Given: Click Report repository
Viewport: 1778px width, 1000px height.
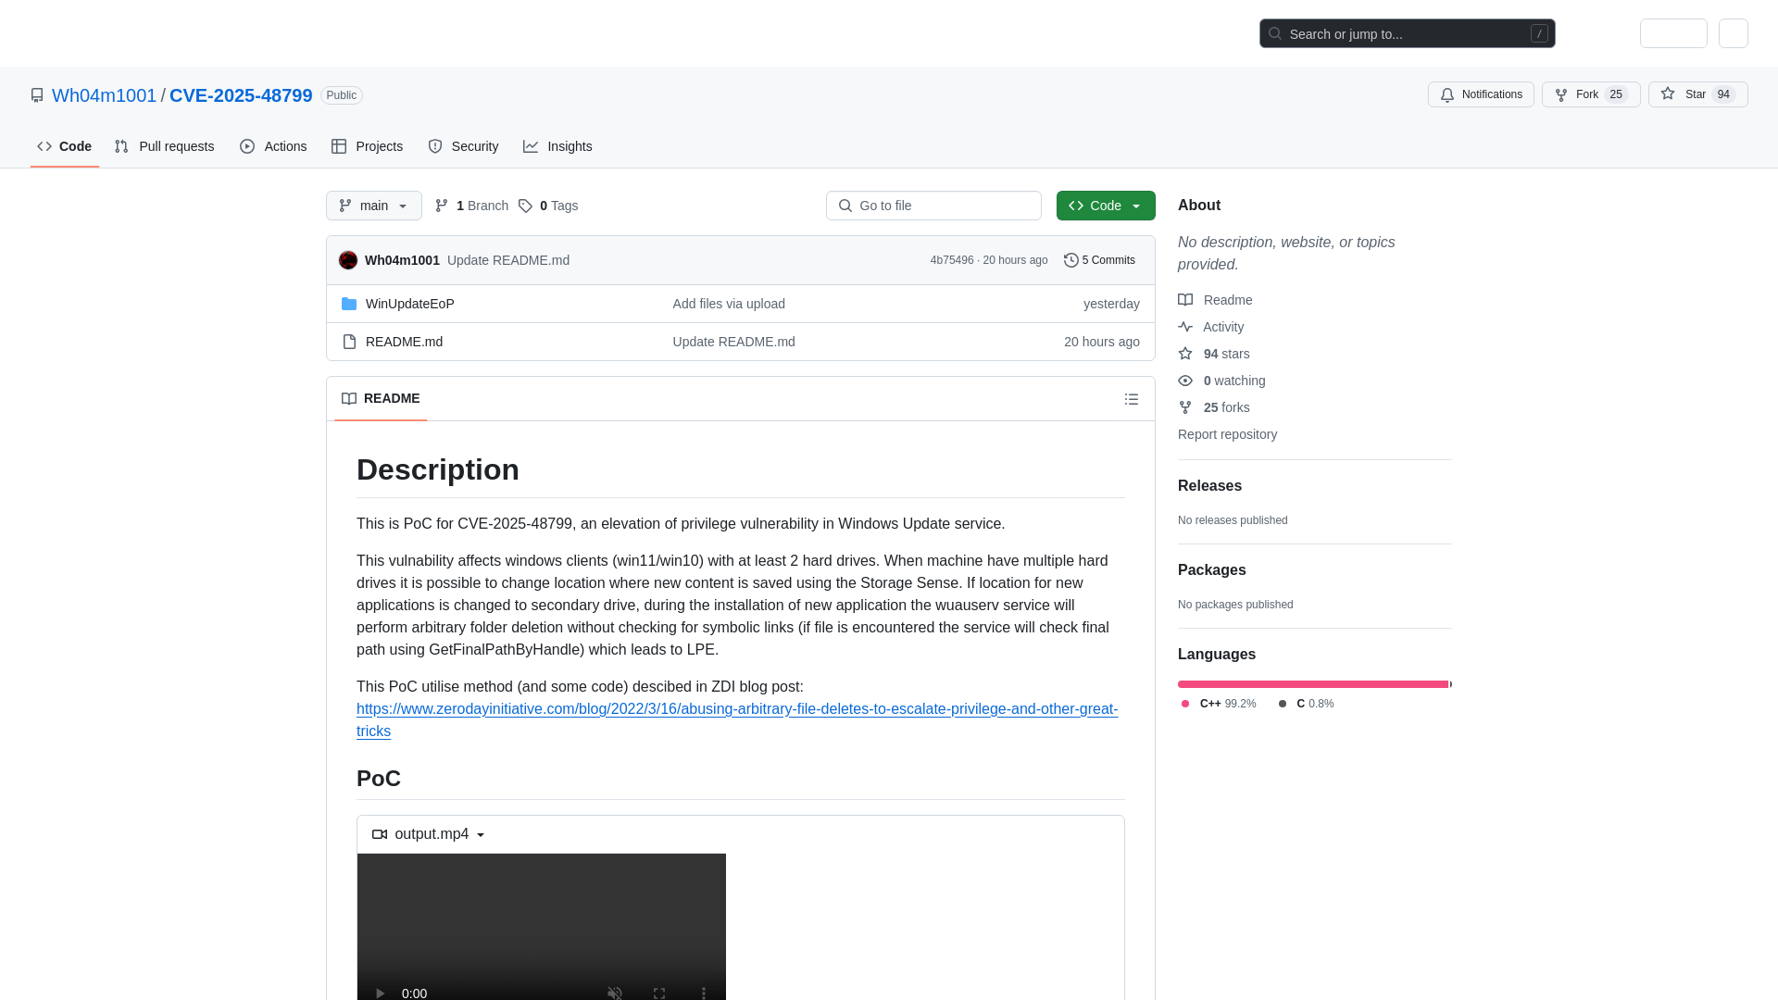Looking at the screenshot, I should click(1227, 434).
